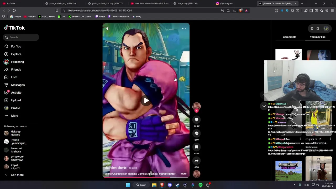Click the browser address bar URL
336x189 pixels.
pos(99,10)
